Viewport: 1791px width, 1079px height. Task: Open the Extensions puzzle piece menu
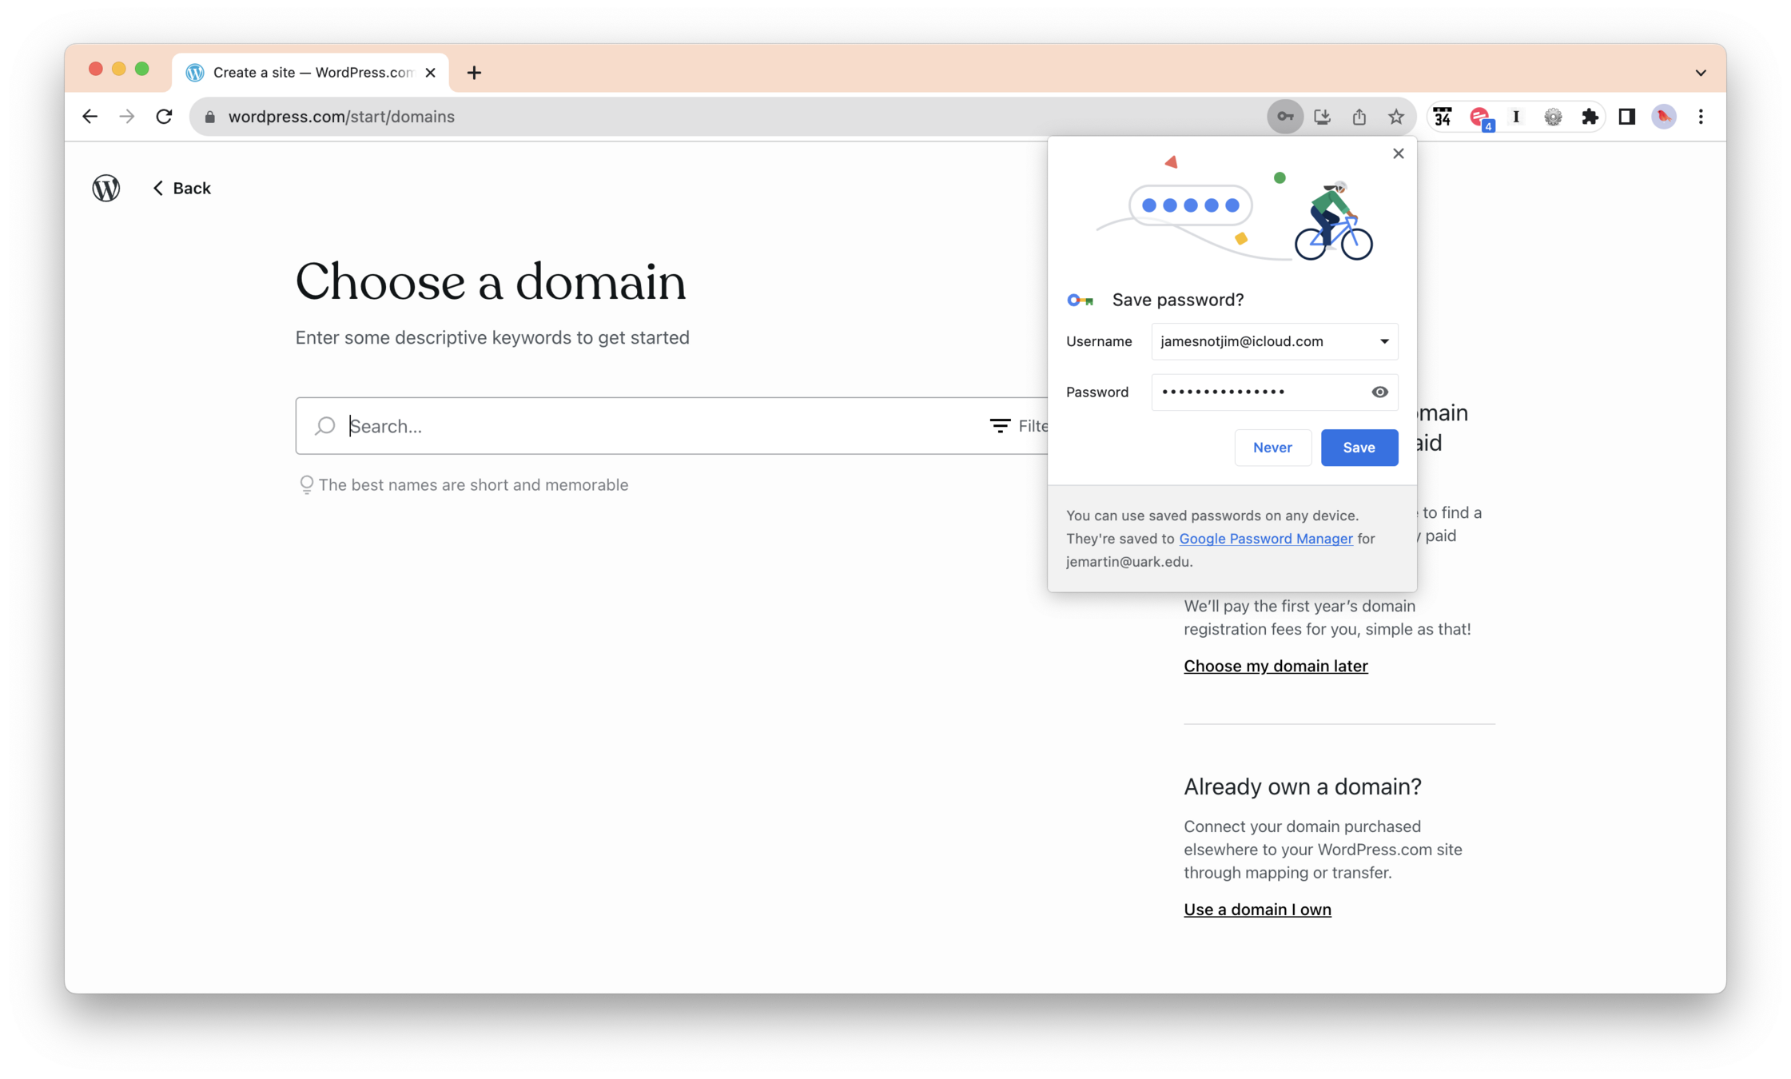coord(1590,117)
